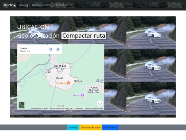
Task: Click Pueblo Nuevo de Porfirio Díaz label
Action: coord(94,90)
